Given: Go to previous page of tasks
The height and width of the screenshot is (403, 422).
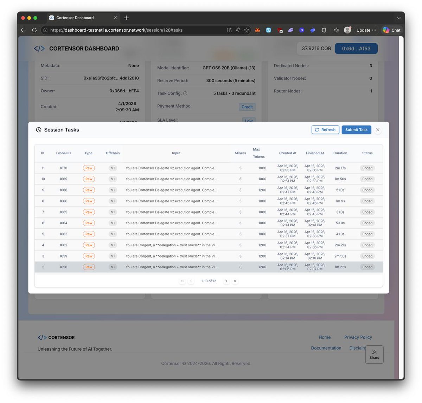Looking at the screenshot, I should (x=191, y=281).
